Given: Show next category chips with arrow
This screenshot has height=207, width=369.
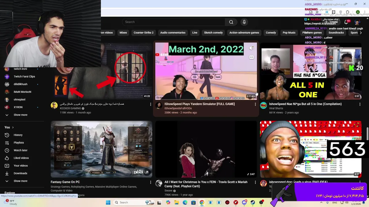Looking at the screenshot, I should point(361,33).
